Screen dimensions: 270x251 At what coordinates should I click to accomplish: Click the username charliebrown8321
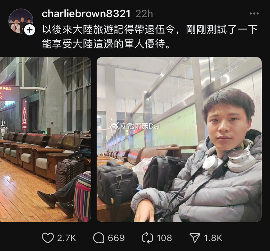(x=86, y=14)
